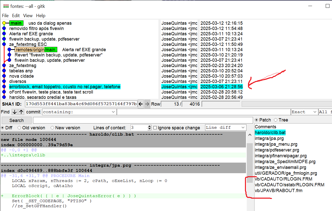The image size is (332, 211).
Task: Open the Edit menu
Action: (x=16, y=16)
